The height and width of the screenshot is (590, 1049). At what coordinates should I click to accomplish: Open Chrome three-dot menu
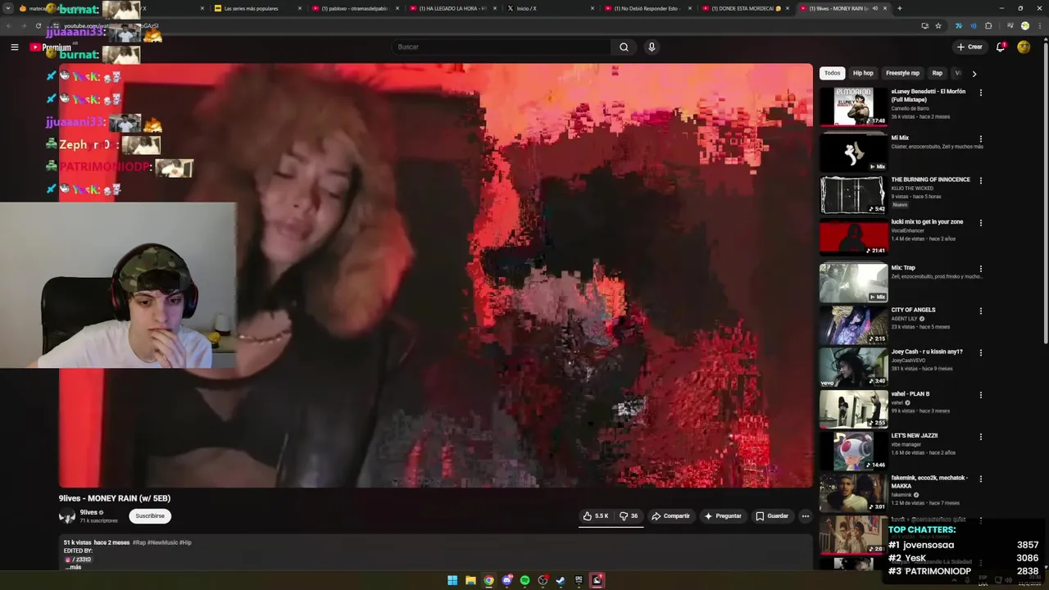tap(1039, 26)
